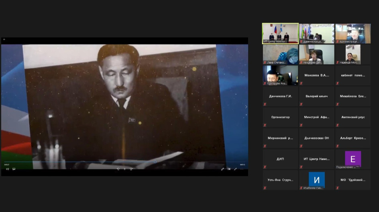Click the video seek bar handle
The width and height of the screenshot is (379, 212).
pos(156,162)
